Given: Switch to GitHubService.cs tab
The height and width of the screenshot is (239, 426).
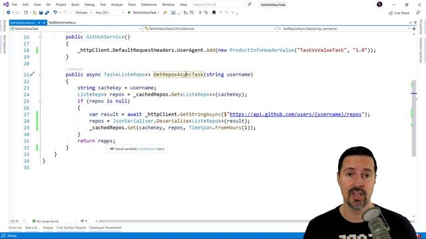Looking at the screenshot, I should coord(23,23).
